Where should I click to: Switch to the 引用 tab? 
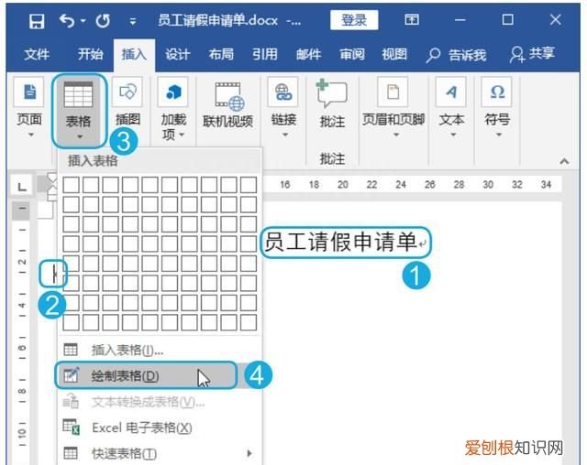point(265,55)
